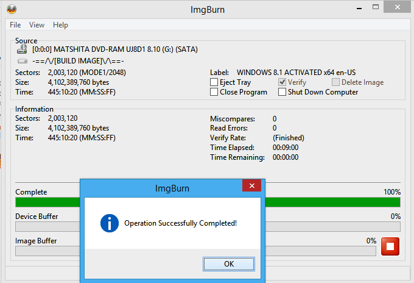Enable the Close Program checkbox
Viewport: 414px width, 283px height.
pyautogui.click(x=214, y=92)
